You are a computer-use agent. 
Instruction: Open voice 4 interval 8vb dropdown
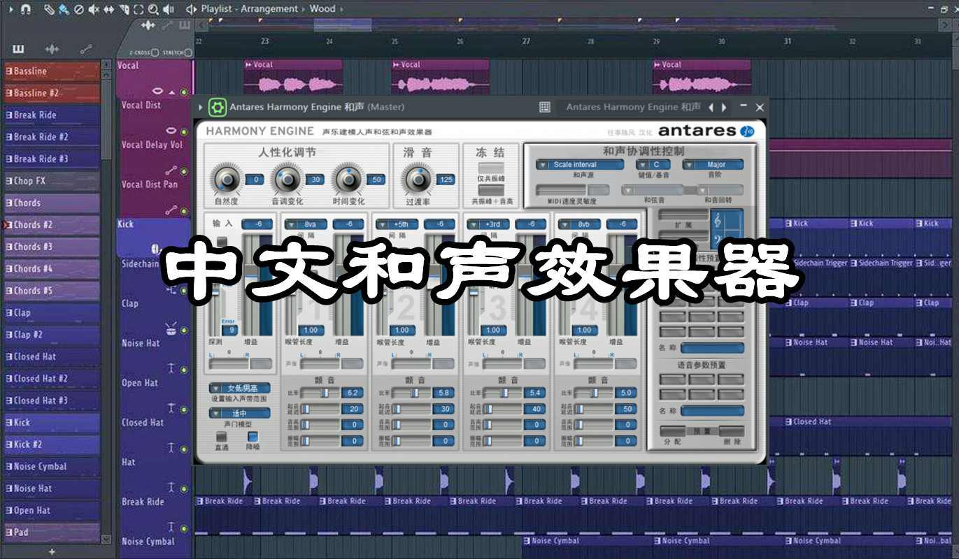click(578, 224)
